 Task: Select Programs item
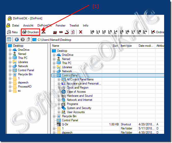(73, 104)
